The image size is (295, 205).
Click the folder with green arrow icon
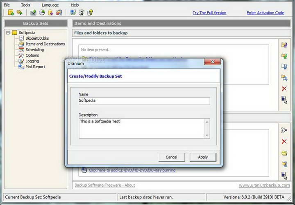tap(284, 56)
